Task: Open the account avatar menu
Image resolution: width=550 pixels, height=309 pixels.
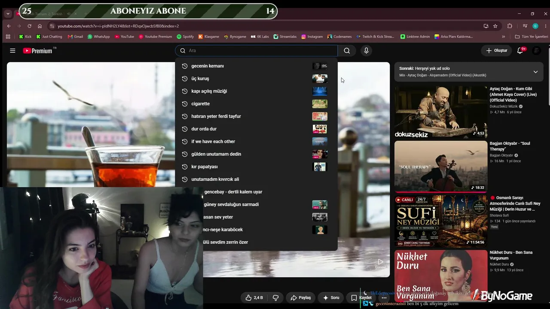Action: (x=536, y=51)
